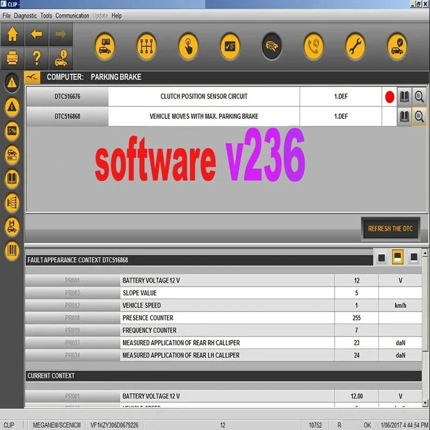Select the third panel layout toggle

[x=414, y=257]
